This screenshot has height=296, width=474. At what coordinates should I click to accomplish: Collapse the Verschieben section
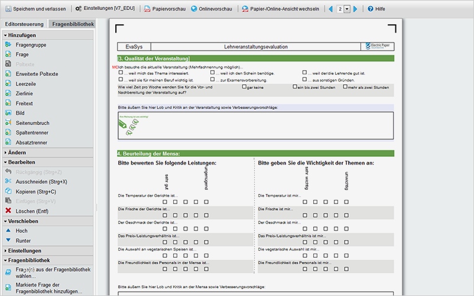[48, 221]
